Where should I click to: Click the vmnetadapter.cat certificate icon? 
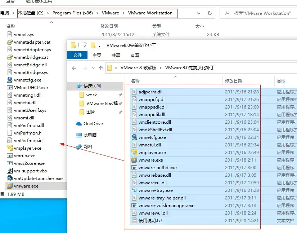pos(10,42)
